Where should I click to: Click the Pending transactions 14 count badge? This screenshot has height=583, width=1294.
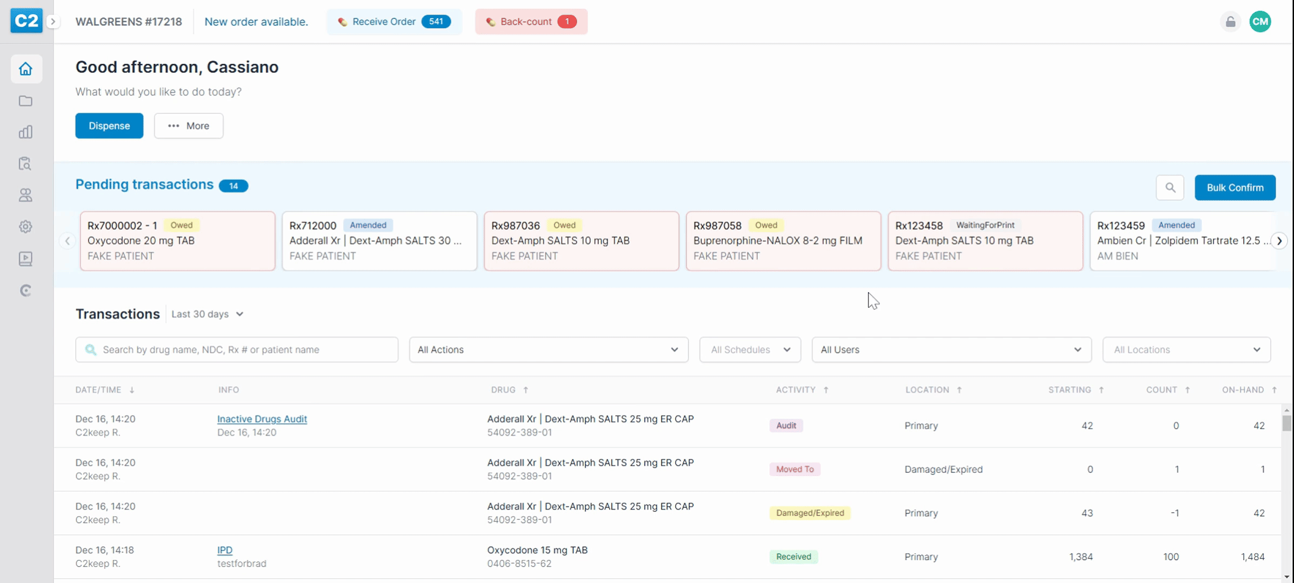coord(234,186)
